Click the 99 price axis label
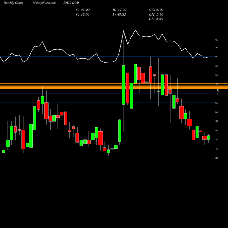The width and height of the screenshot is (228, 228). point(217,40)
